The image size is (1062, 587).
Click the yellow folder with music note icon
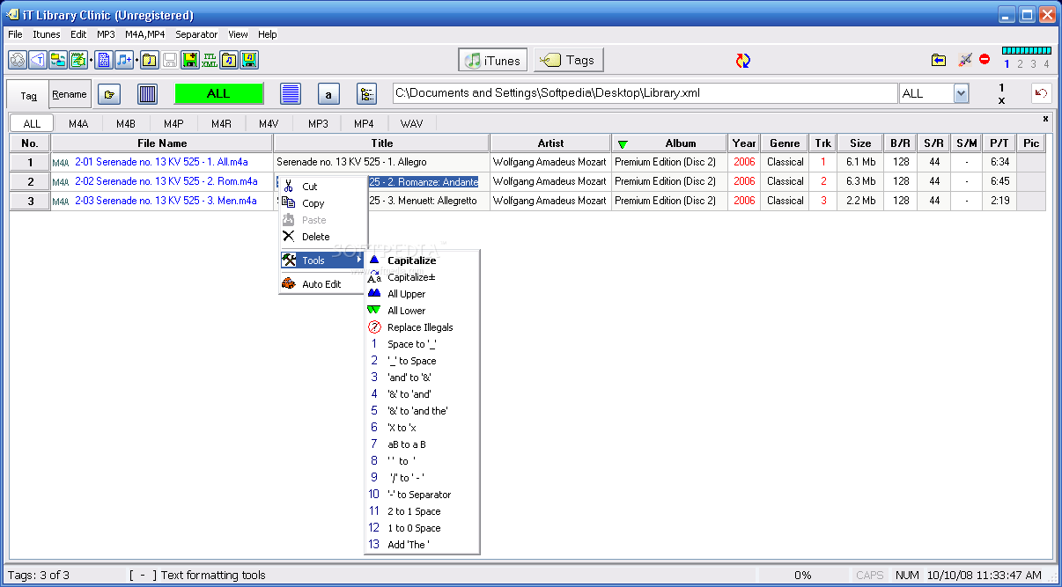pyautogui.click(x=150, y=60)
